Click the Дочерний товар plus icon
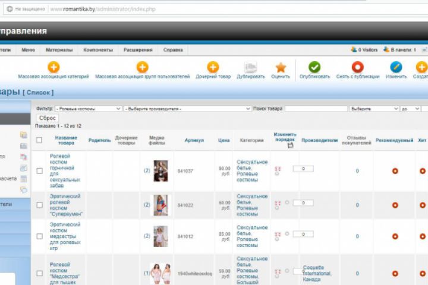Image resolution: width=428 pixels, height=285 pixels. tap(213, 67)
